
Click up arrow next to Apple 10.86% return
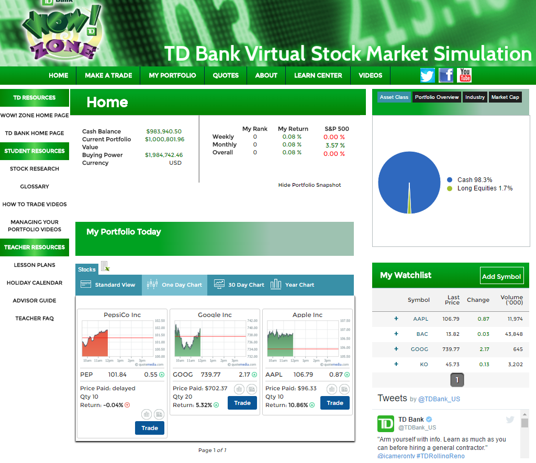pyautogui.click(x=312, y=405)
